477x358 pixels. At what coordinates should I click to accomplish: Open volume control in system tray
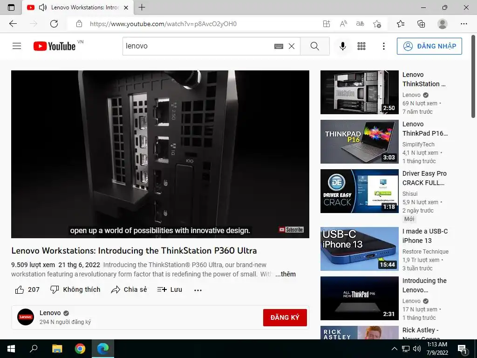point(417,349)
